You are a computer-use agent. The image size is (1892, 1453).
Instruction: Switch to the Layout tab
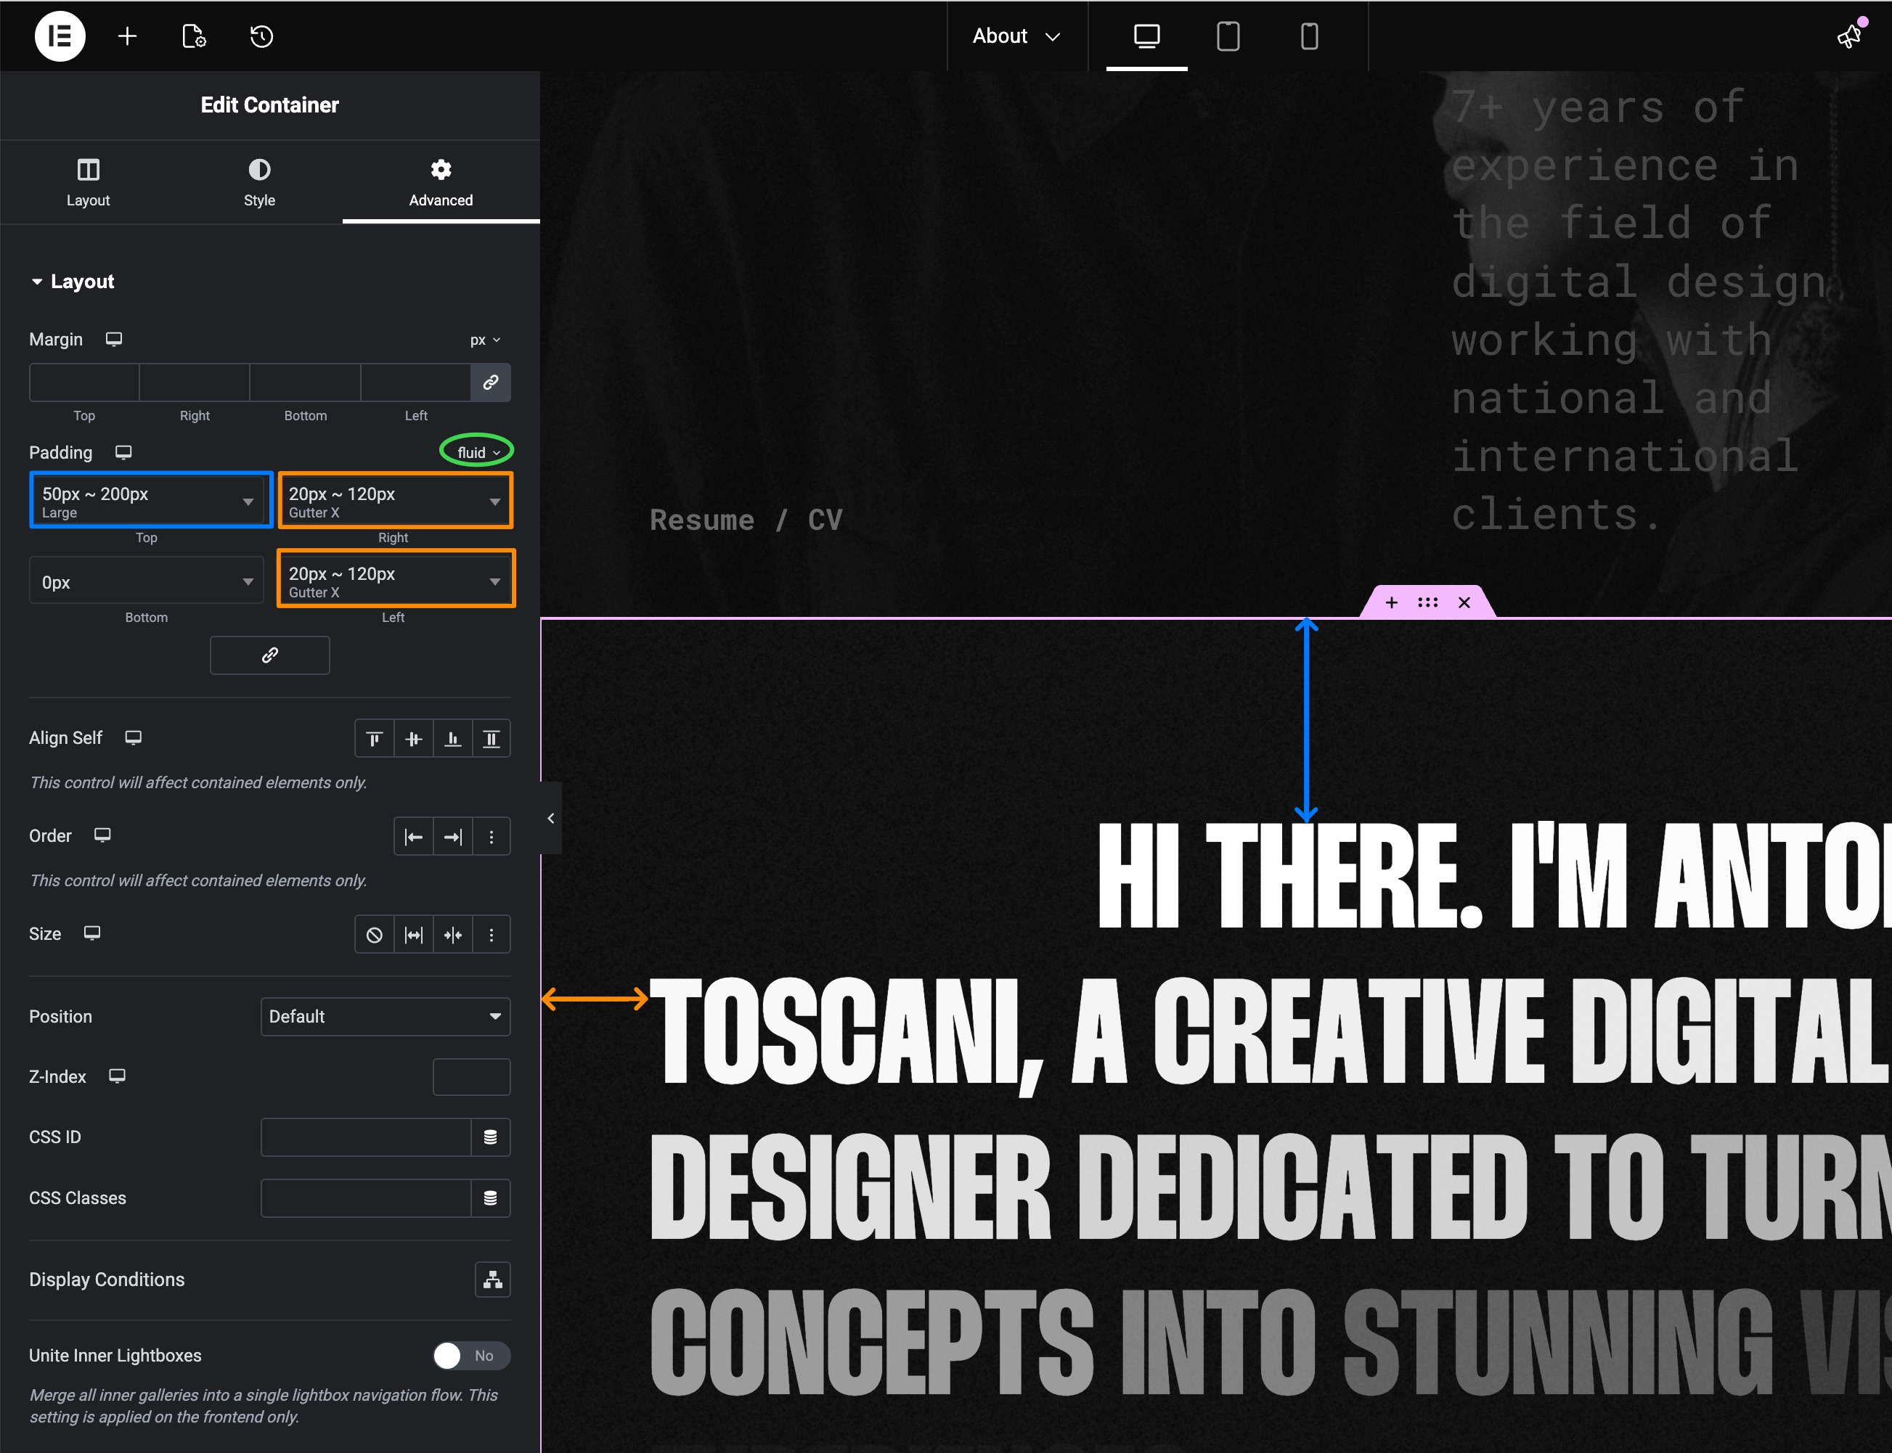[x=87, y=182]
